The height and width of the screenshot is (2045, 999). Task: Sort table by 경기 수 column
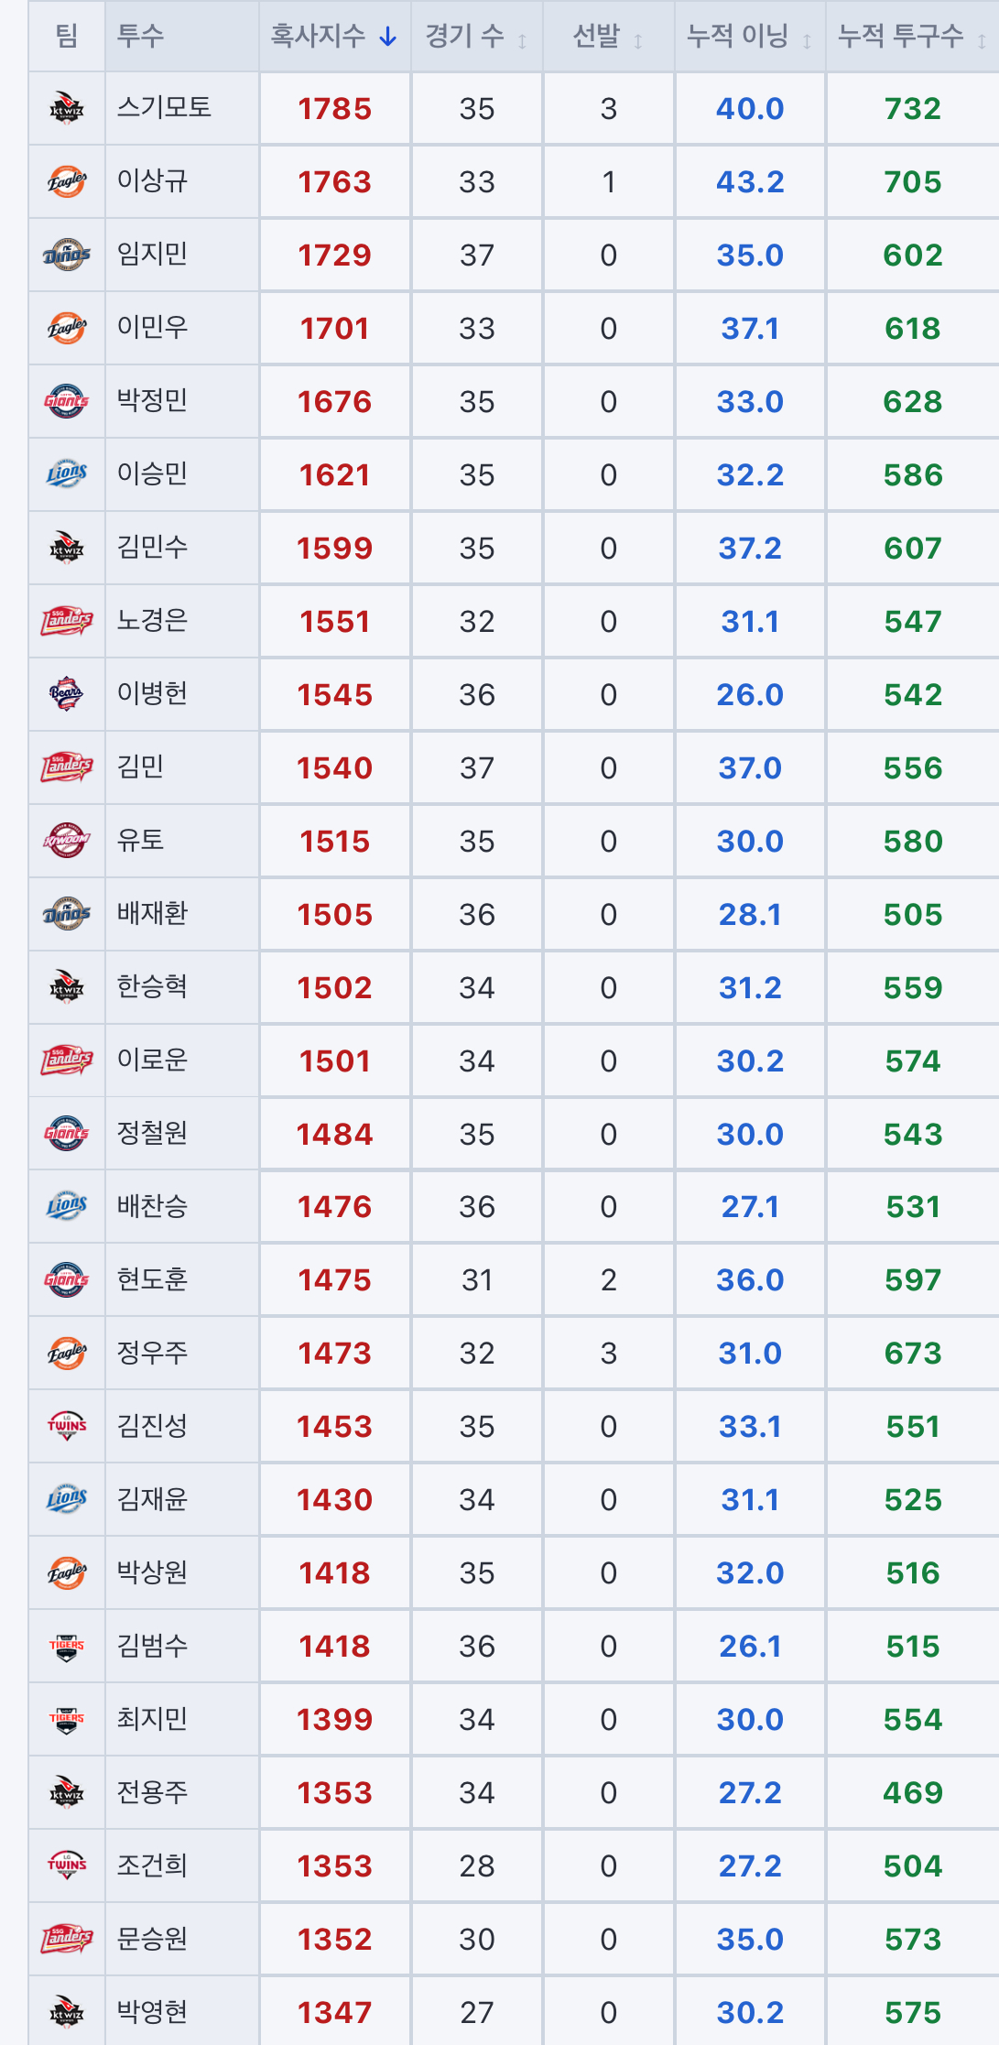476,37
